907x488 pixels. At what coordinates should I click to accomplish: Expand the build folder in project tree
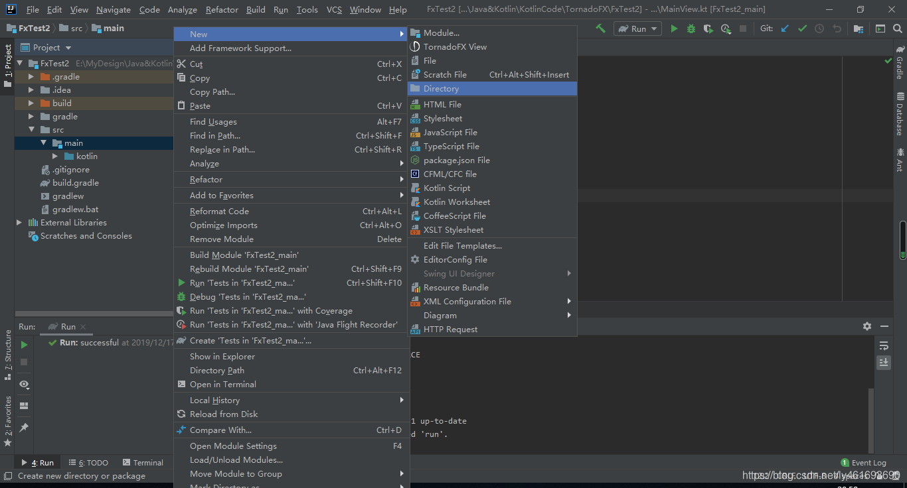(31, 103)
